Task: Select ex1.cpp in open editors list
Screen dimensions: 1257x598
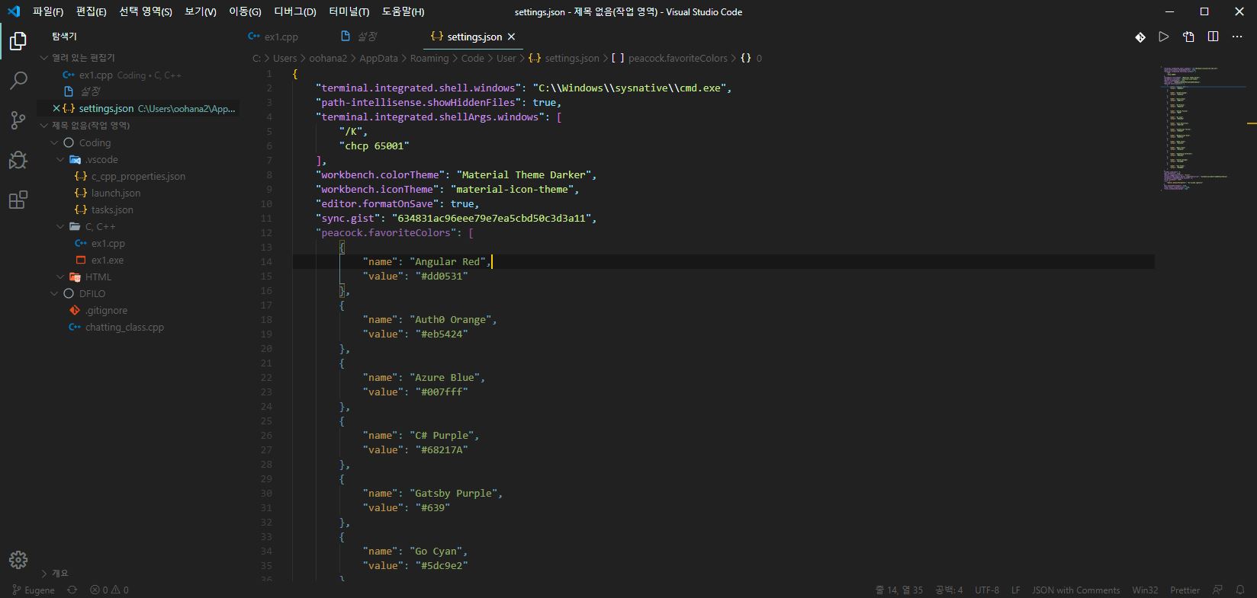Action: point(95,75)
